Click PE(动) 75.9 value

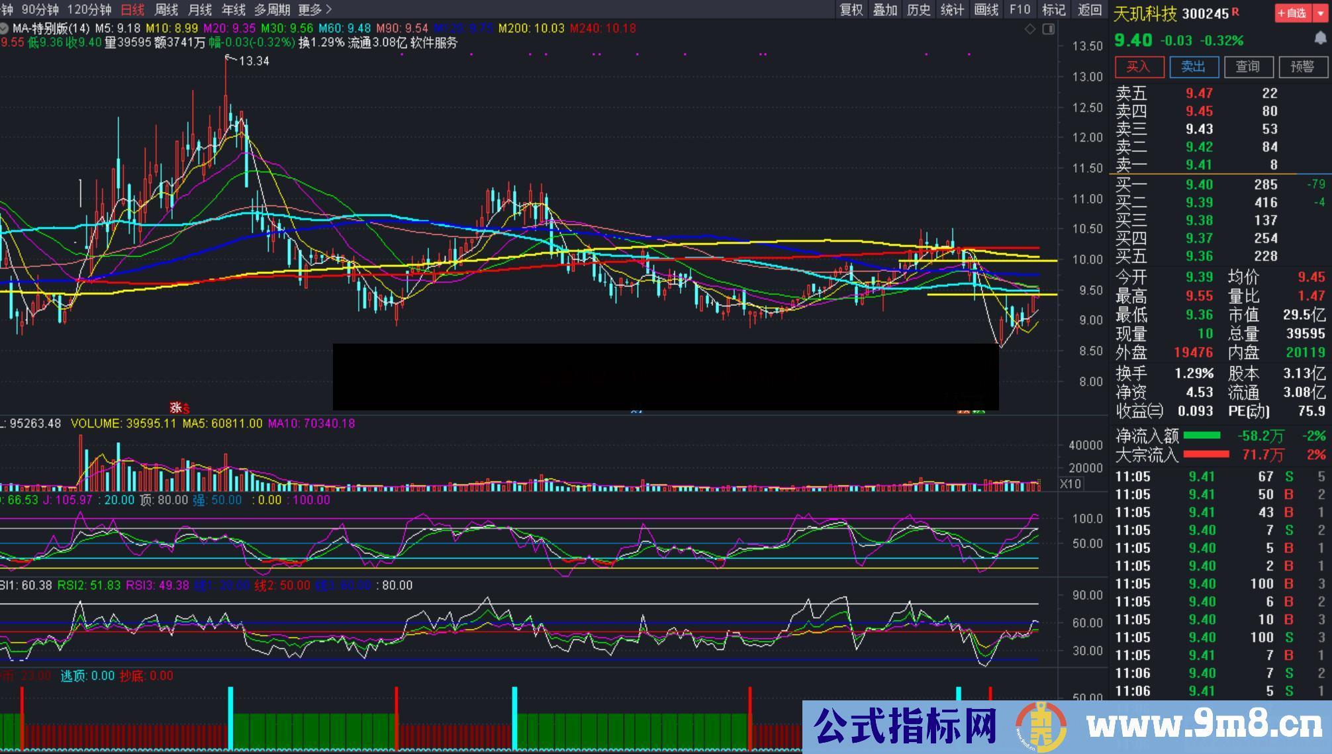coord(1311,411)
